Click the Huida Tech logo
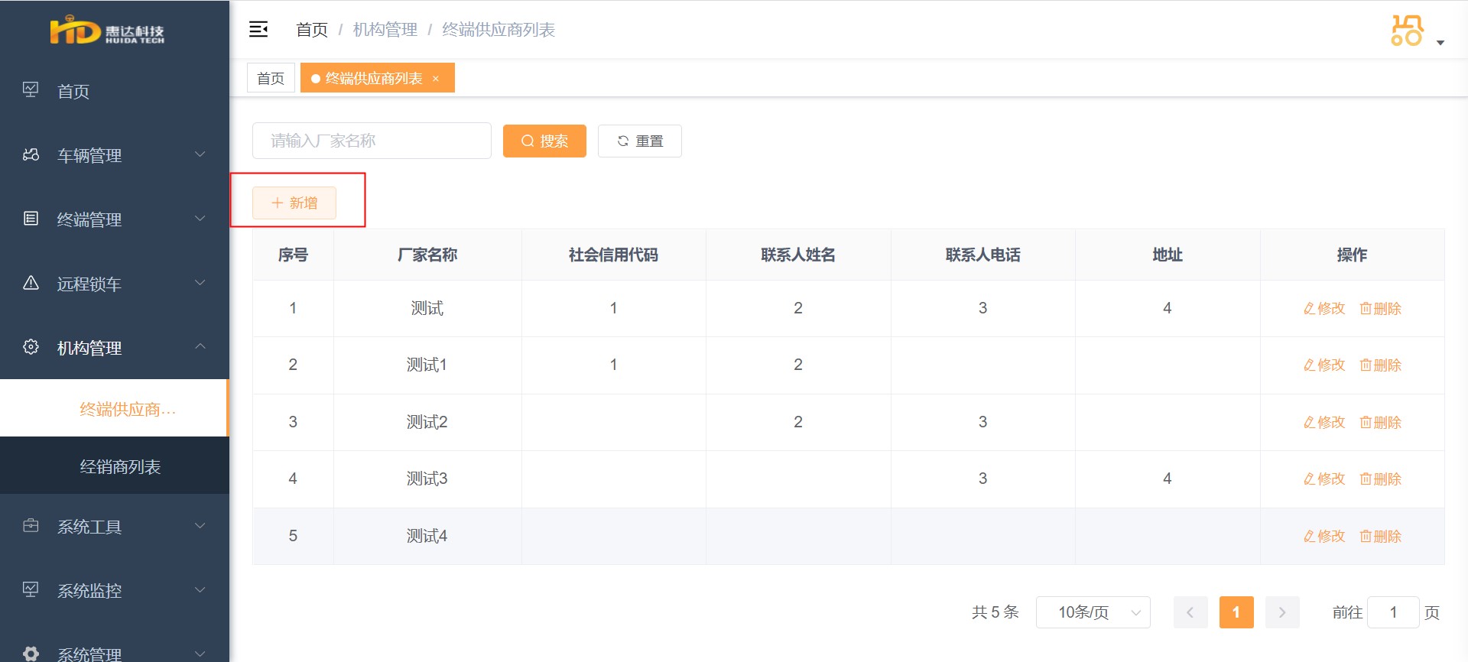 coord(107,31)
